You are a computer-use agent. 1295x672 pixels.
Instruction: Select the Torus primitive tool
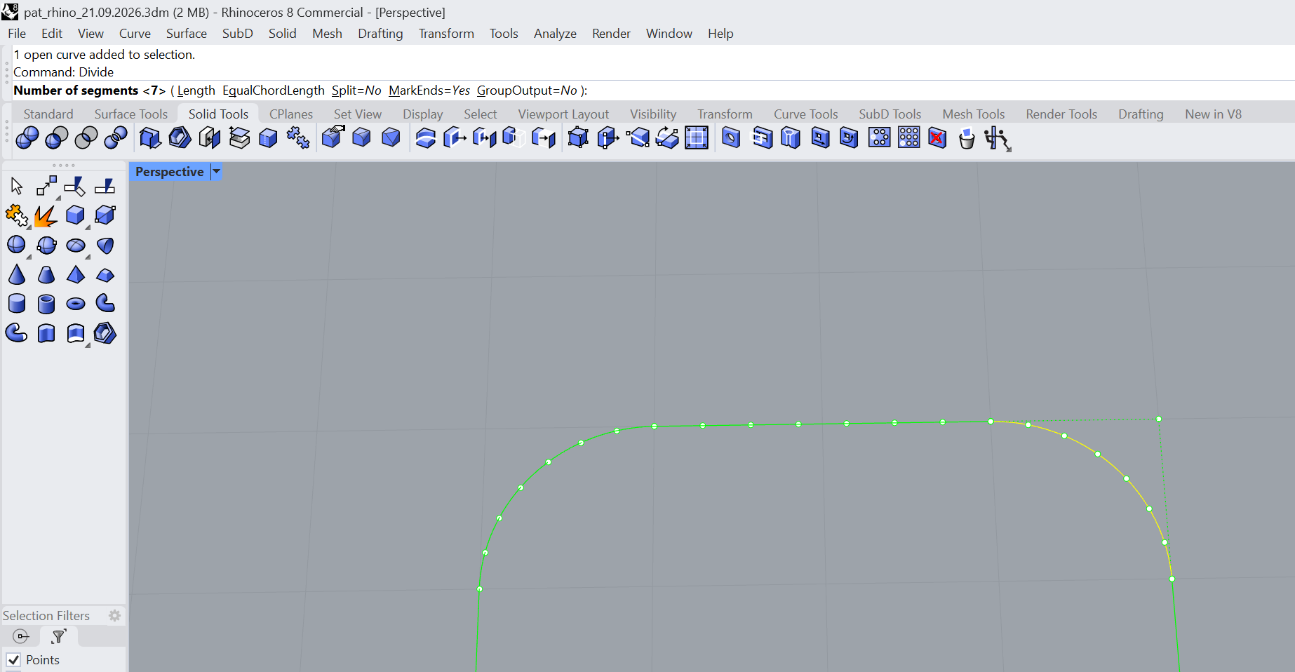tap(76, 304)
